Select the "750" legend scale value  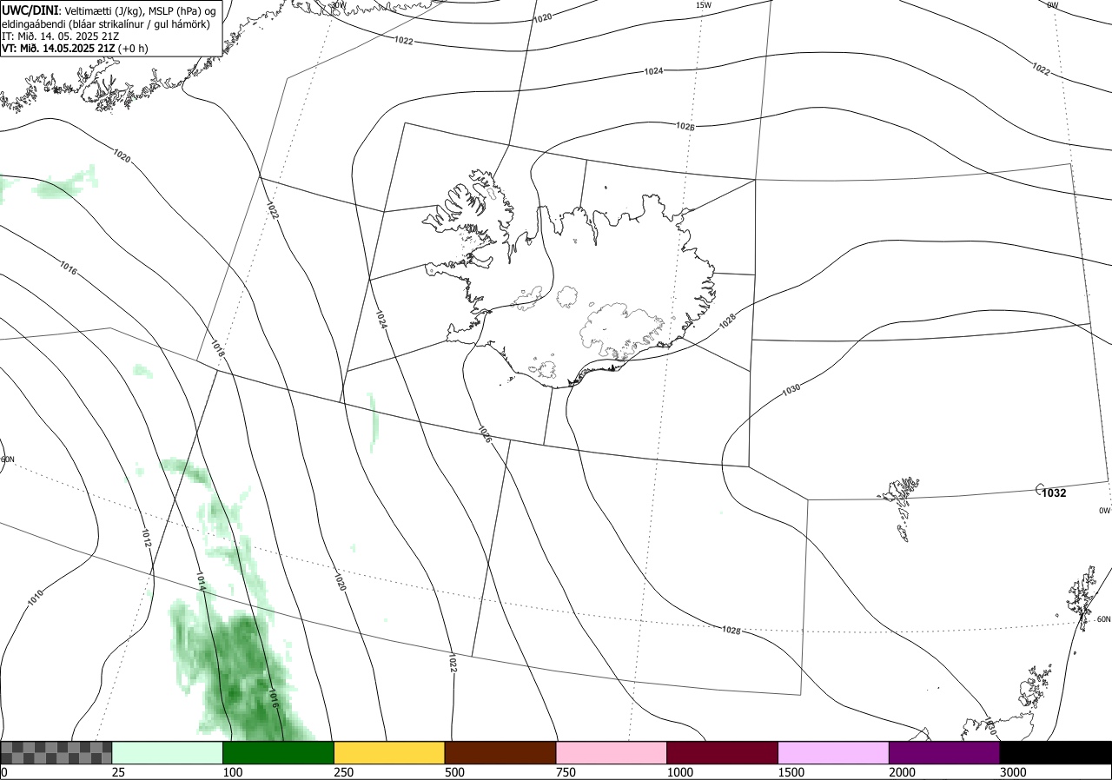click(x=566, y=772)
